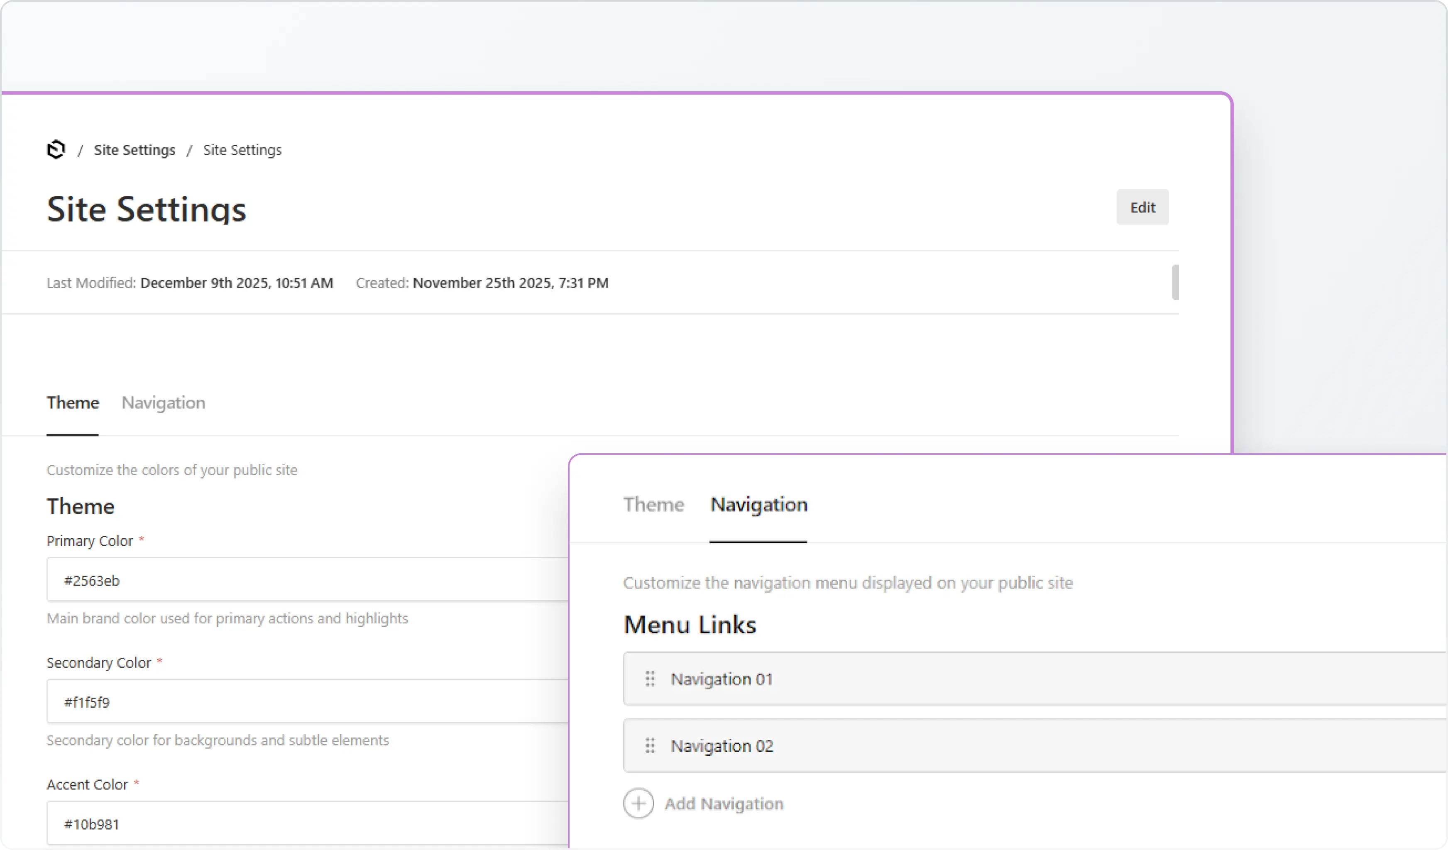1448x850 pixels.
Task: Click the Edit button
Action: (1142, 208)
